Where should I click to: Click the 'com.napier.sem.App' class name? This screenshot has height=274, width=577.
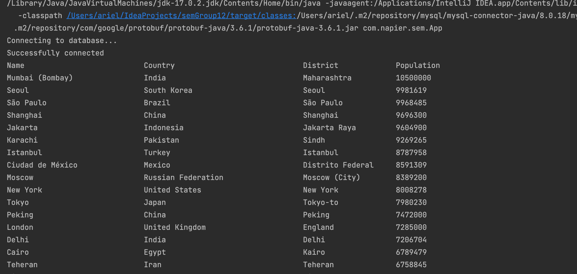click(402, 28)
